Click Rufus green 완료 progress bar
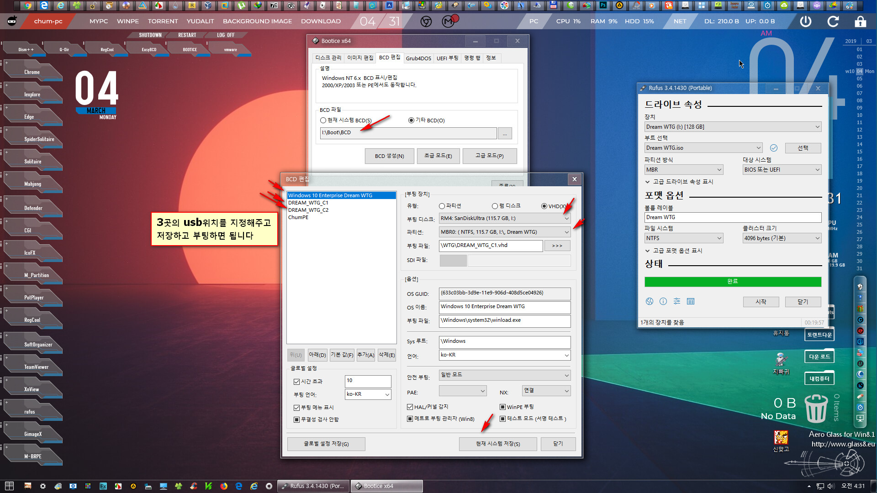Viewport: 877px width, 493px height. pos(733,282)
